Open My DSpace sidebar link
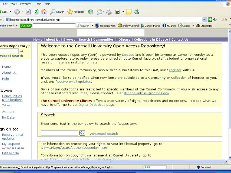The image size is (231, 173). click(x=11, y=144)
